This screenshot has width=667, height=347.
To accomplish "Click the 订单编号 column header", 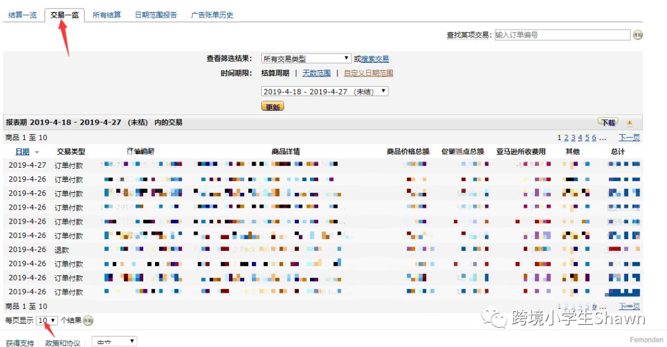I will 140,152.
